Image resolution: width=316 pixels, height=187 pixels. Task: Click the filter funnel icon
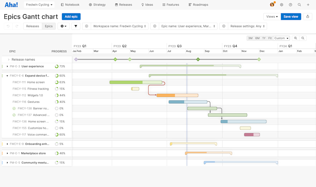76,26
